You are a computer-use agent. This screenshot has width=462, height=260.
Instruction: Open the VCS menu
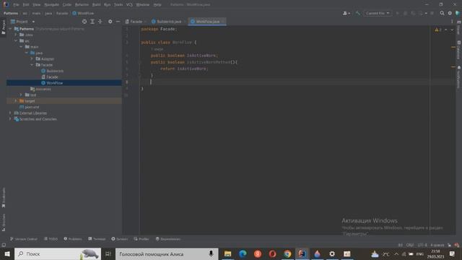click(x=129, y=5)
